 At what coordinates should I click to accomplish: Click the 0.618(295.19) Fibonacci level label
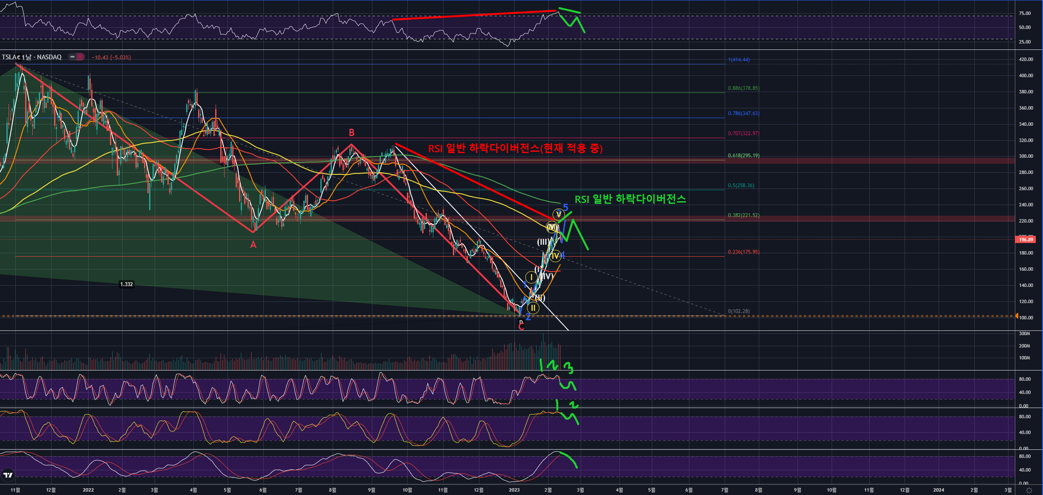[x=743, y=156]
